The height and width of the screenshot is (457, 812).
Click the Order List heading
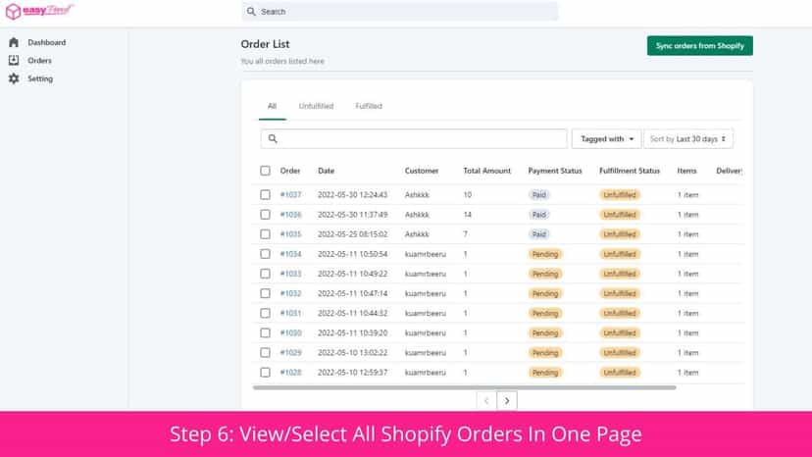click(265, 44)
